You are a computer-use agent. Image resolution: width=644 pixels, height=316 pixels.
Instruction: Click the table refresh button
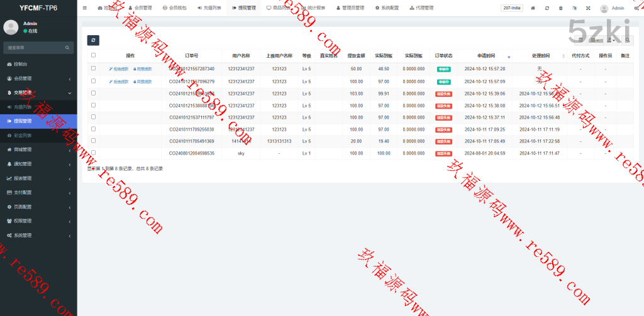tap(92, 40)
